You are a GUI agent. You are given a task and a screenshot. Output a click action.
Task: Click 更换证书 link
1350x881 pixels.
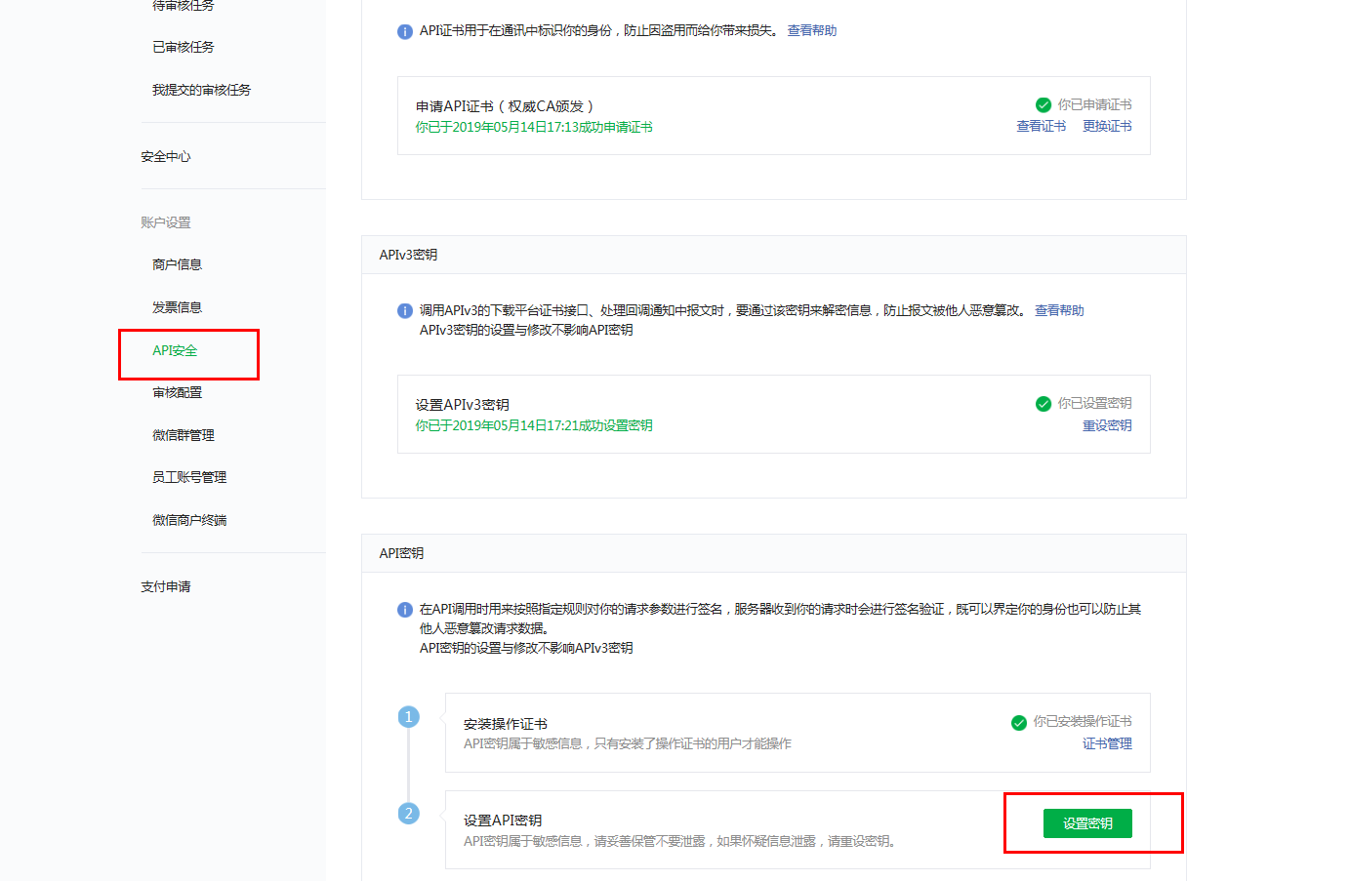pyautogui.click(x=1107, y=126)
